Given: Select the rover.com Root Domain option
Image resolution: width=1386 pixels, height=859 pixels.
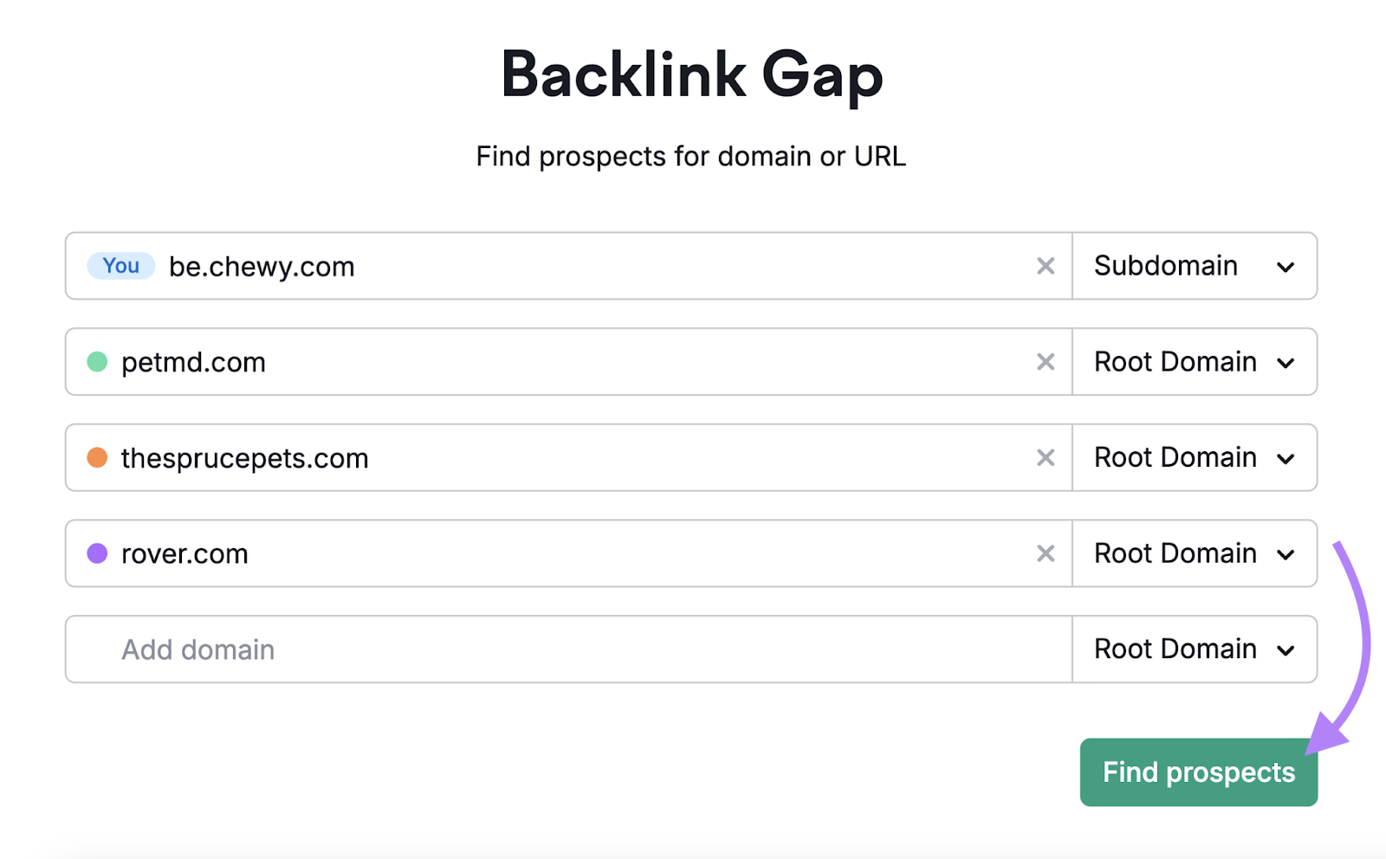Looking at the screenshot, I should 1195,553.
